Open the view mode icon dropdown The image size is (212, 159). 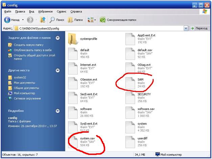[92, 20]
